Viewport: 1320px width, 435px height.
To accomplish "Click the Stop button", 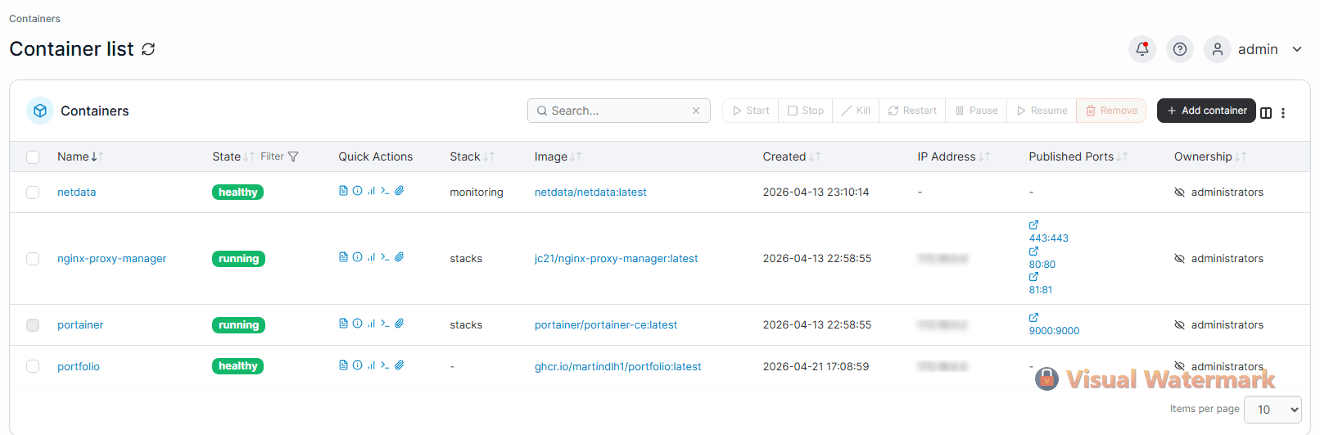I will coord(806,111).
